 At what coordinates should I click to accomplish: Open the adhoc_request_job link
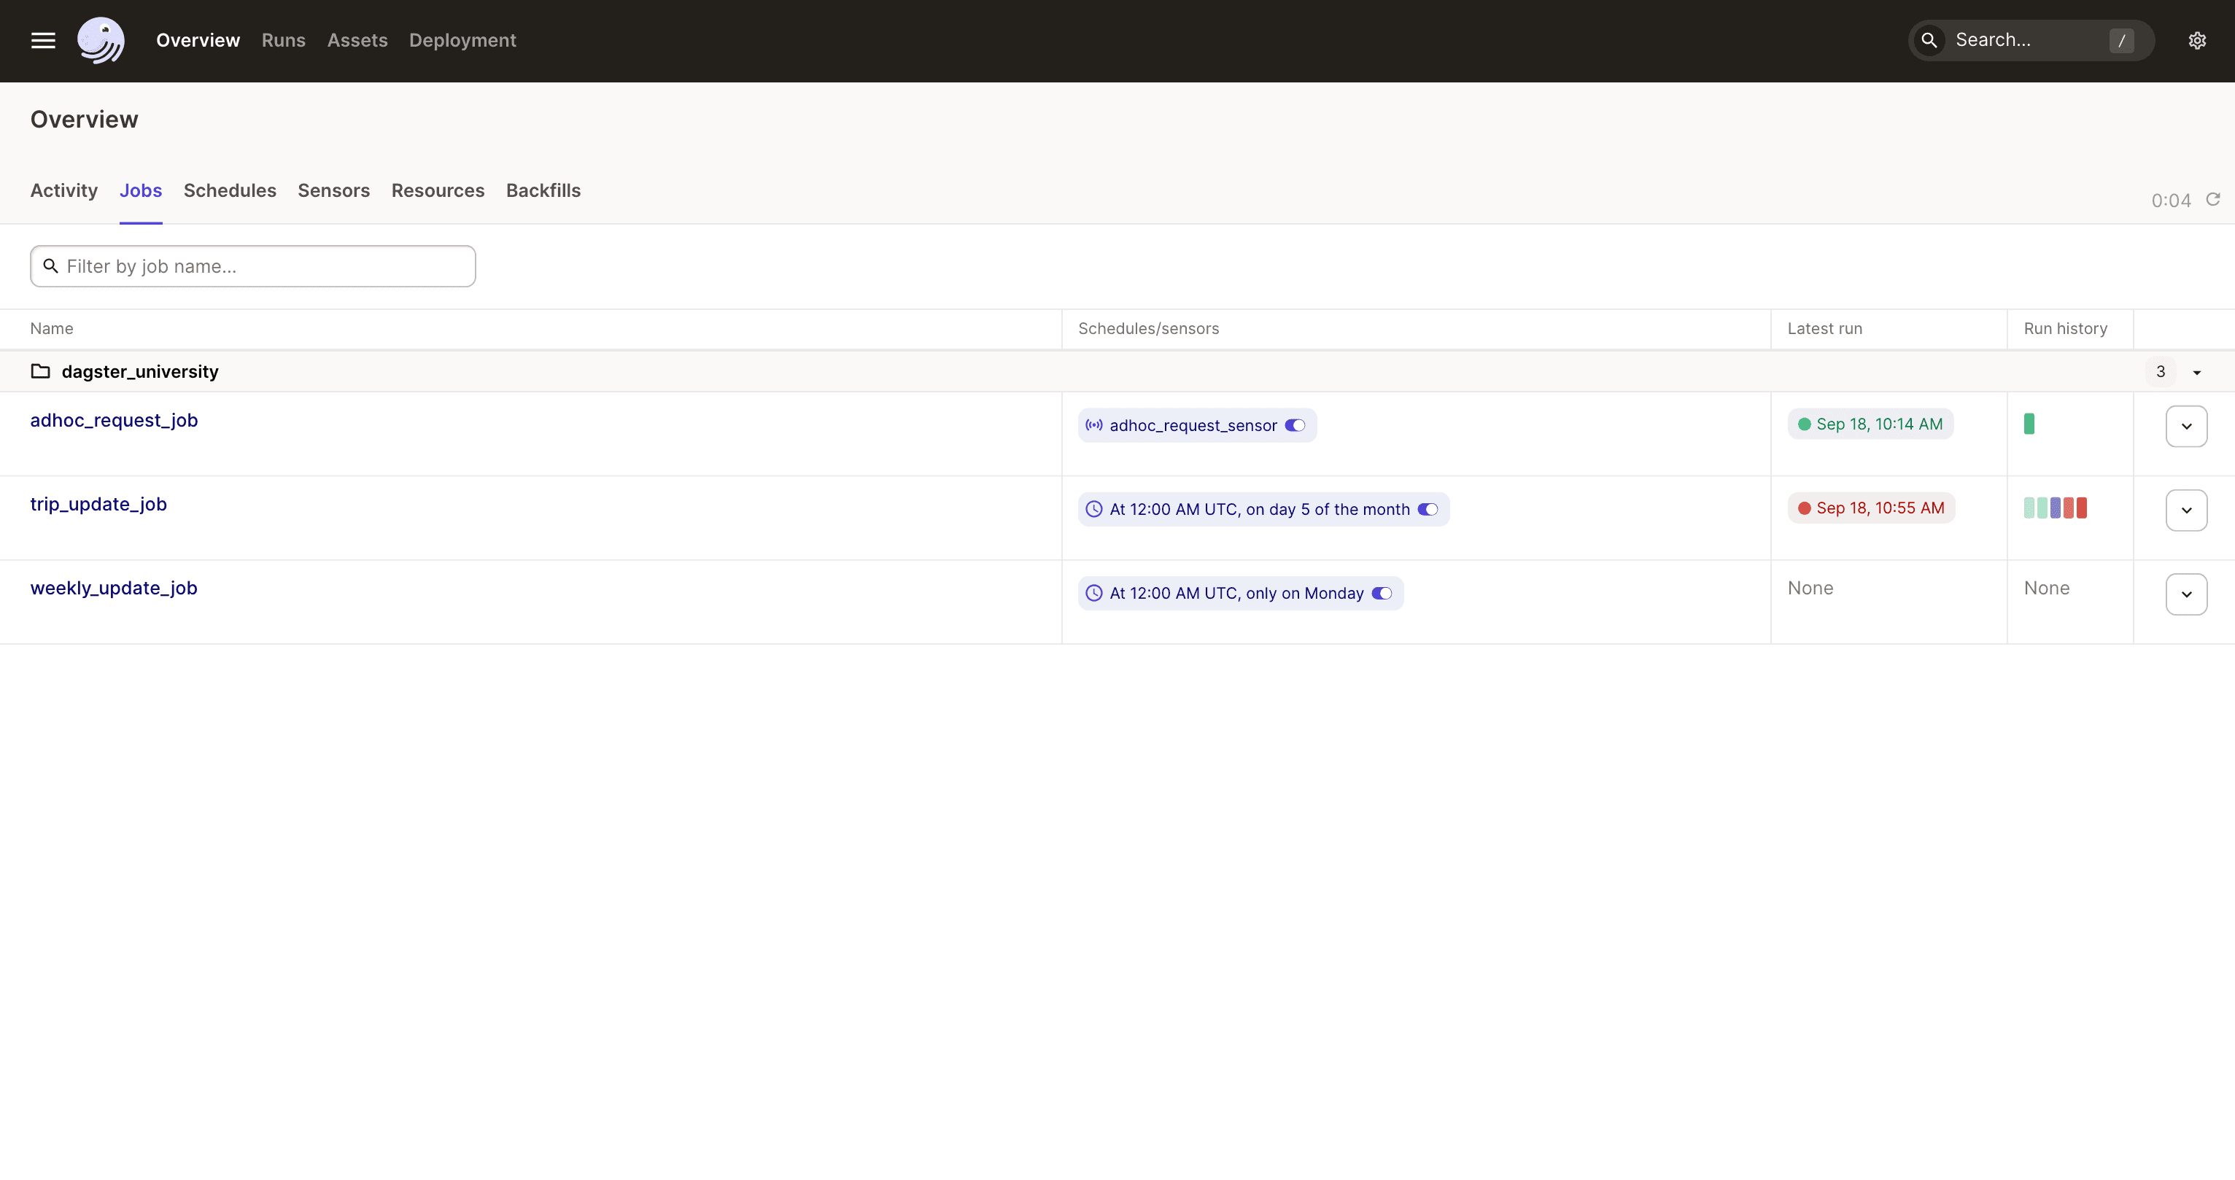(x=114, y=420)
